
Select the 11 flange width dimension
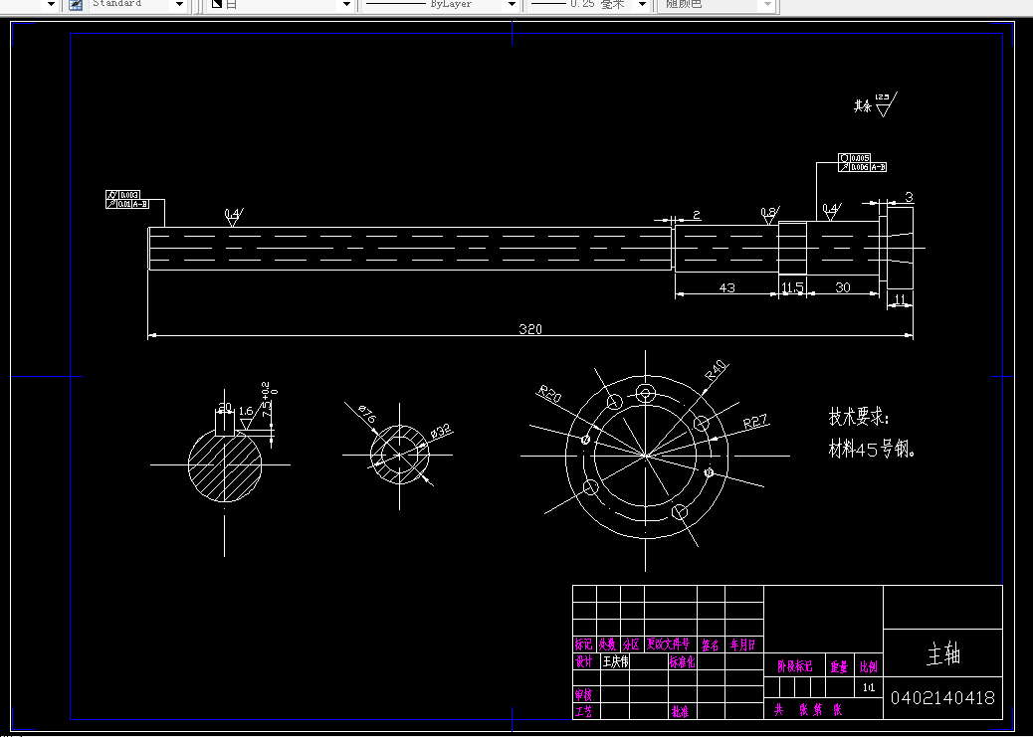900,299
